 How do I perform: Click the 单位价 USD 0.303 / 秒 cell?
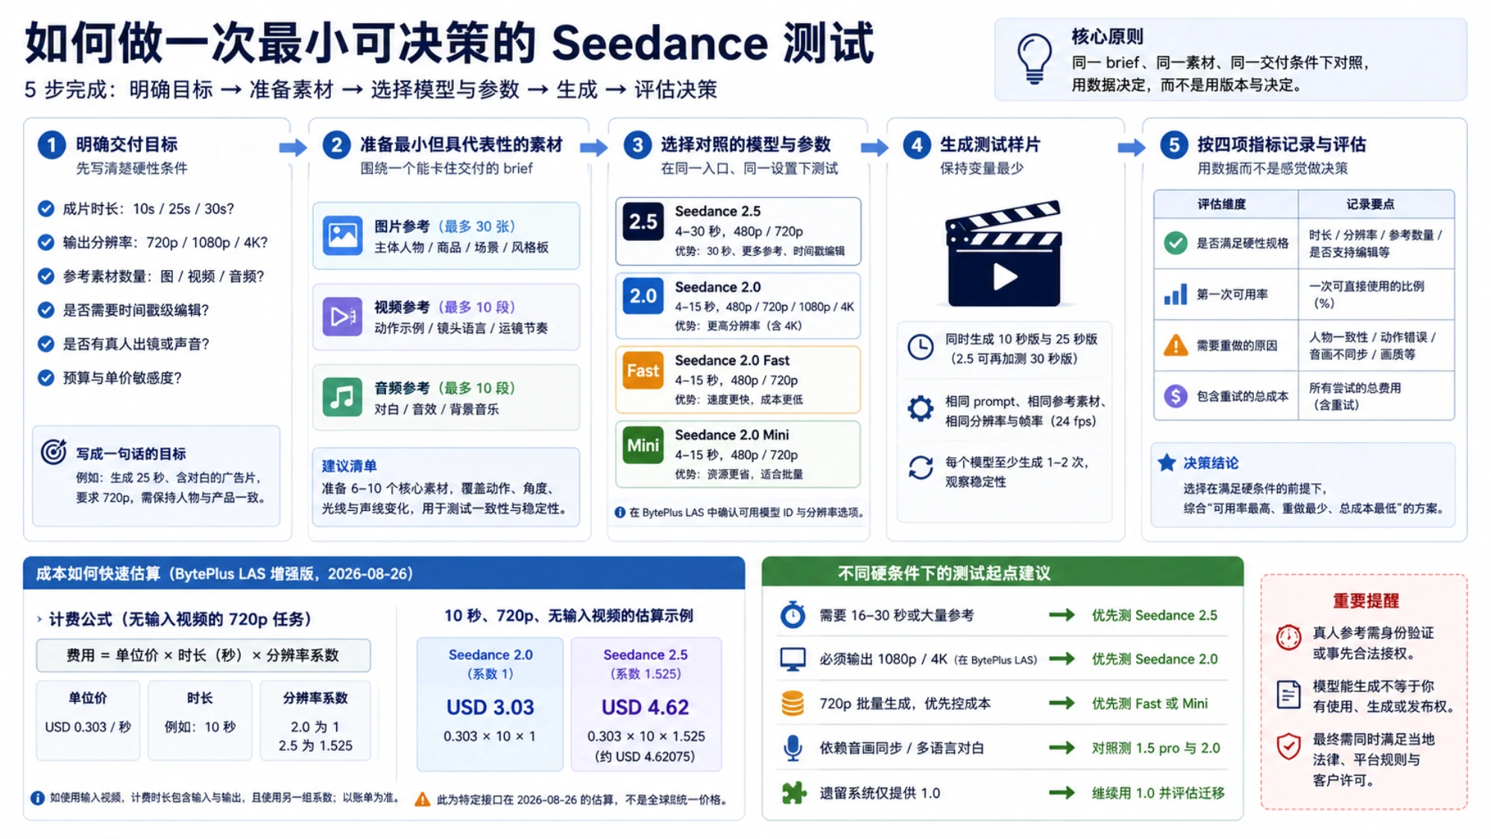pos(88,720)
